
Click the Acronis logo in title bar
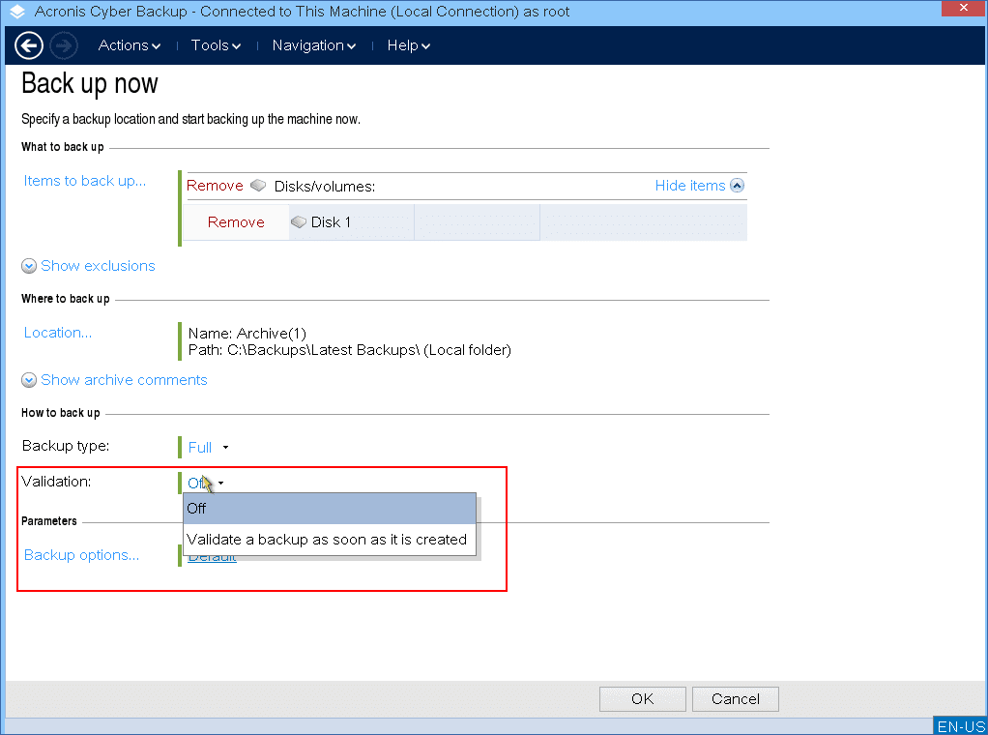point(17,12)
